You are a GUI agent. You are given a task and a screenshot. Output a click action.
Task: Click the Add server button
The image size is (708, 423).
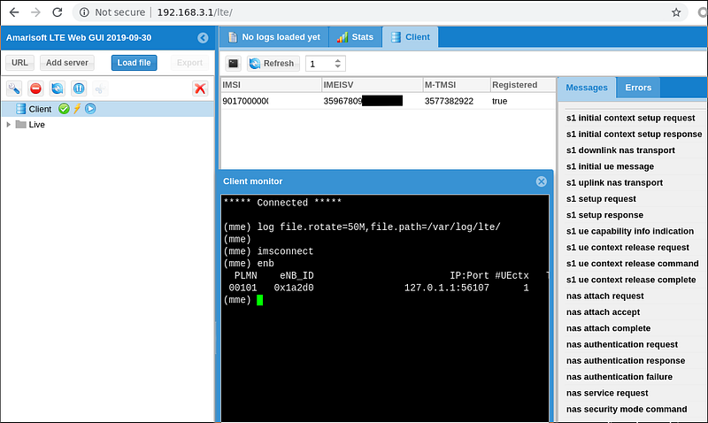pos(67,63)
